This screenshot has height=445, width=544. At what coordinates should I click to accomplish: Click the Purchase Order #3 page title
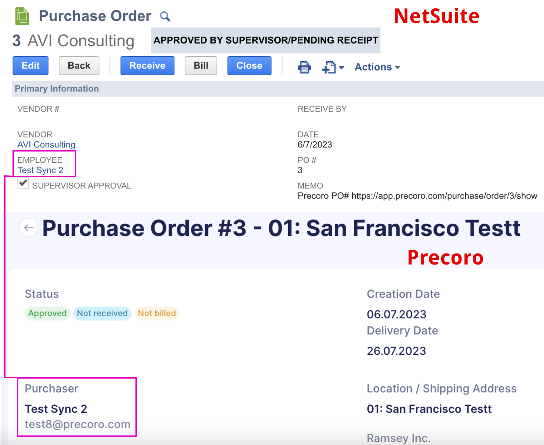(x=281, y=228)
